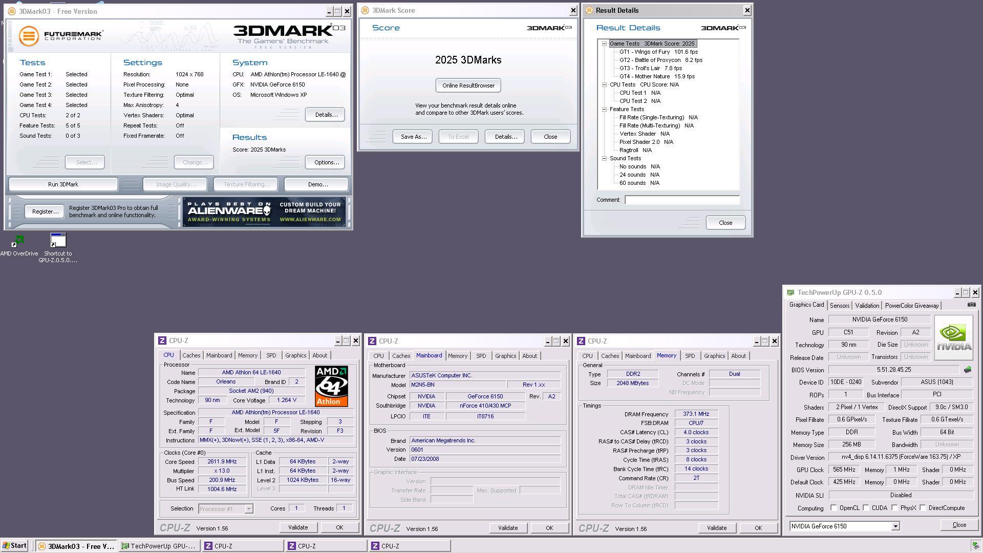Open the Graphics tab in the Mainboard CPU-Z window
Image resolution: width=983 pixels, height=553 pixels.
click(x=505, y=356)
